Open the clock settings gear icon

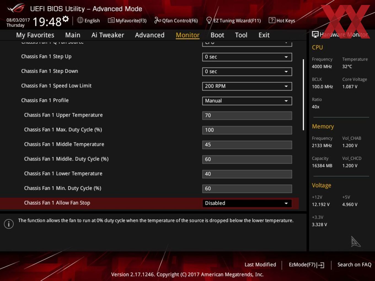65,19
